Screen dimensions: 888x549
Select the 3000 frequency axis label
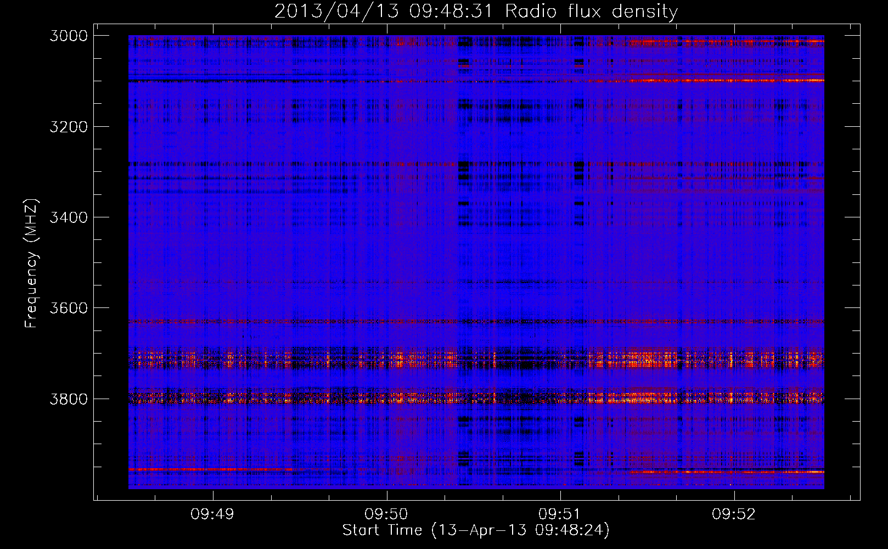[69, 36]
